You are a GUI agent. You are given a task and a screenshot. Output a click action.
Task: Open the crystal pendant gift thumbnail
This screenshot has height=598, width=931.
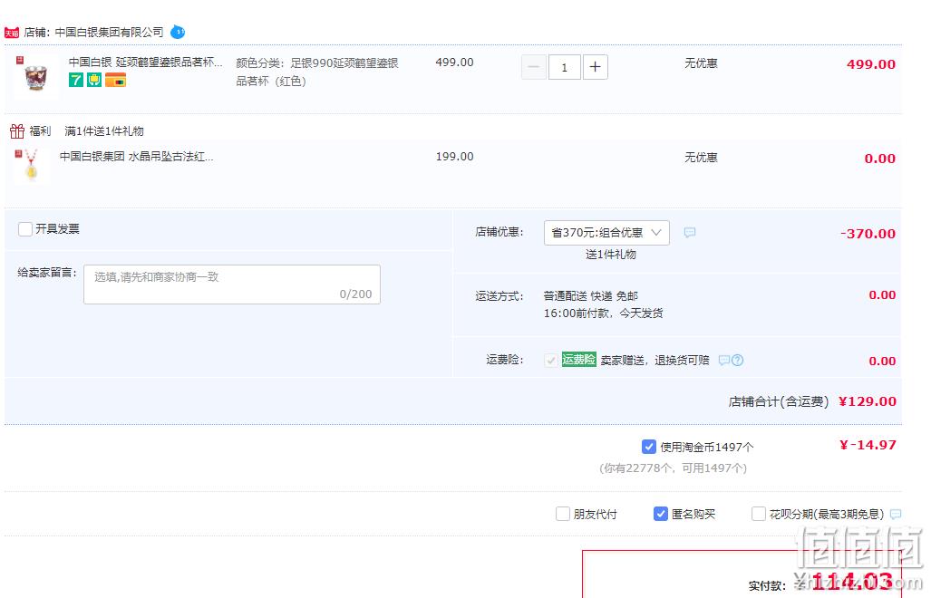click(x=32, y=166)
